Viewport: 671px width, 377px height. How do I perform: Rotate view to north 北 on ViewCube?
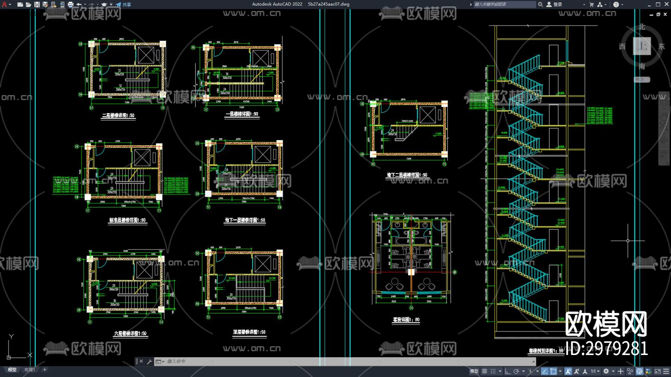point(642,27)
